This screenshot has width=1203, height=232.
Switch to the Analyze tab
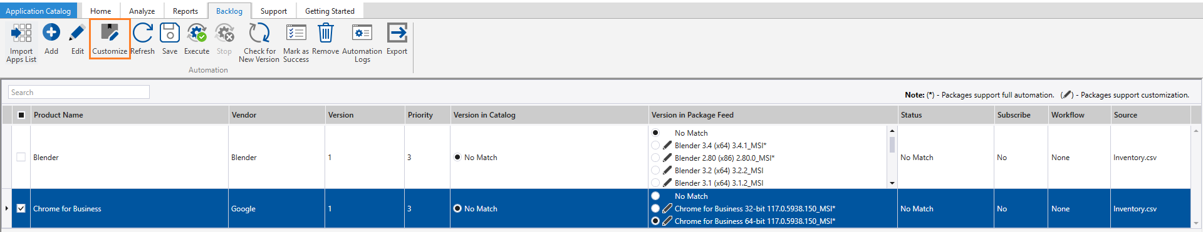142,11
